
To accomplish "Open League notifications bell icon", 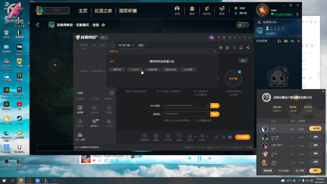I will (x=298, y=14).
